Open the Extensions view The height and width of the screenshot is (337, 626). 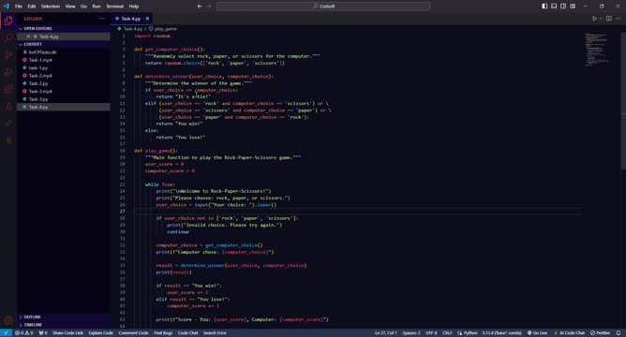(x=8, y=89)
